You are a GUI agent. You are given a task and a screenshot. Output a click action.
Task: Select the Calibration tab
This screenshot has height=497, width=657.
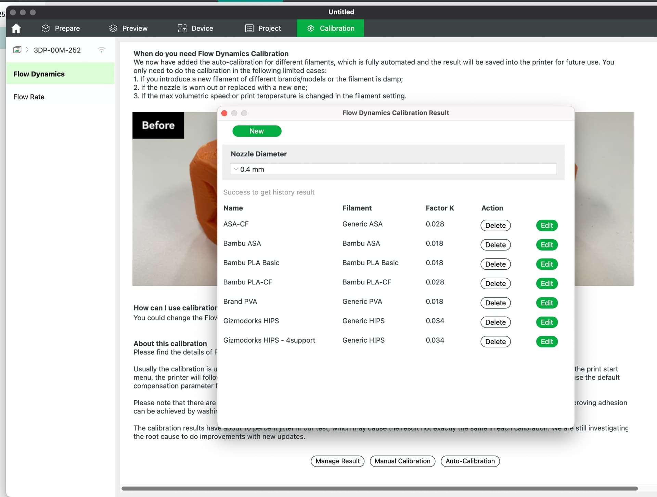point(330,28)
